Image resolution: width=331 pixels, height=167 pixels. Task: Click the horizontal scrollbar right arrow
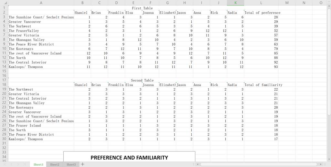pos(321,164)
